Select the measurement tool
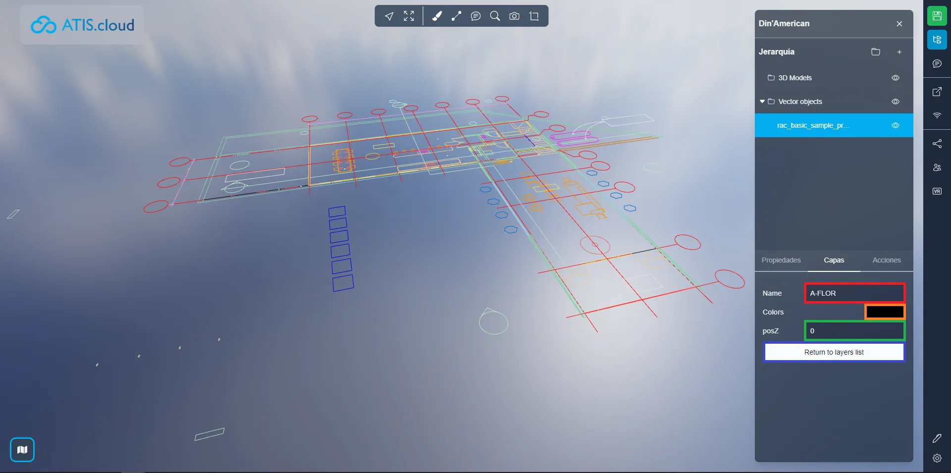The height and width of the screenshot is (473, 951). (x=456, y=16)
